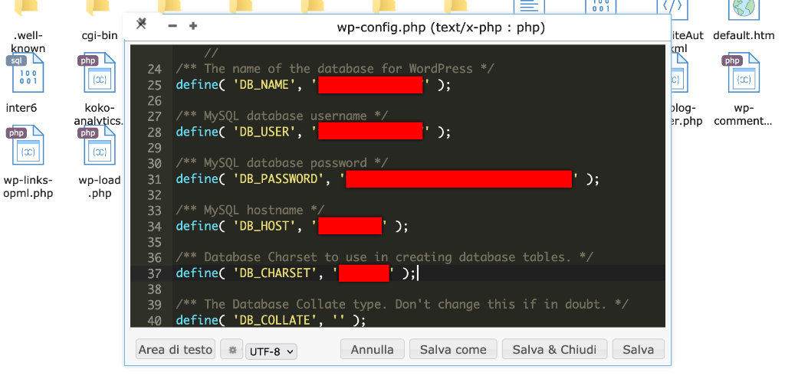Image resolution: width=785 pixels, height=392 pixels.
Task: Click line number 38 in the gutter
Action: click(x=155, y=289)
